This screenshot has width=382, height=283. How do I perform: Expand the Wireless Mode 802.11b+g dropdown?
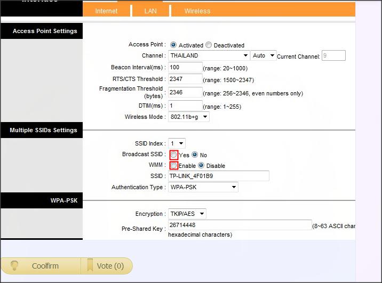click(188, 117)
